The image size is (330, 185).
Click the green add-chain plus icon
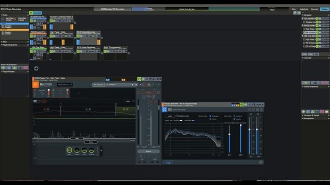(x=31, y=13)
